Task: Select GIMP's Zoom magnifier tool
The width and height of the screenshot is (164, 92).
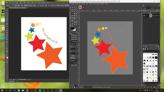Action: click(x=72, y=11)
